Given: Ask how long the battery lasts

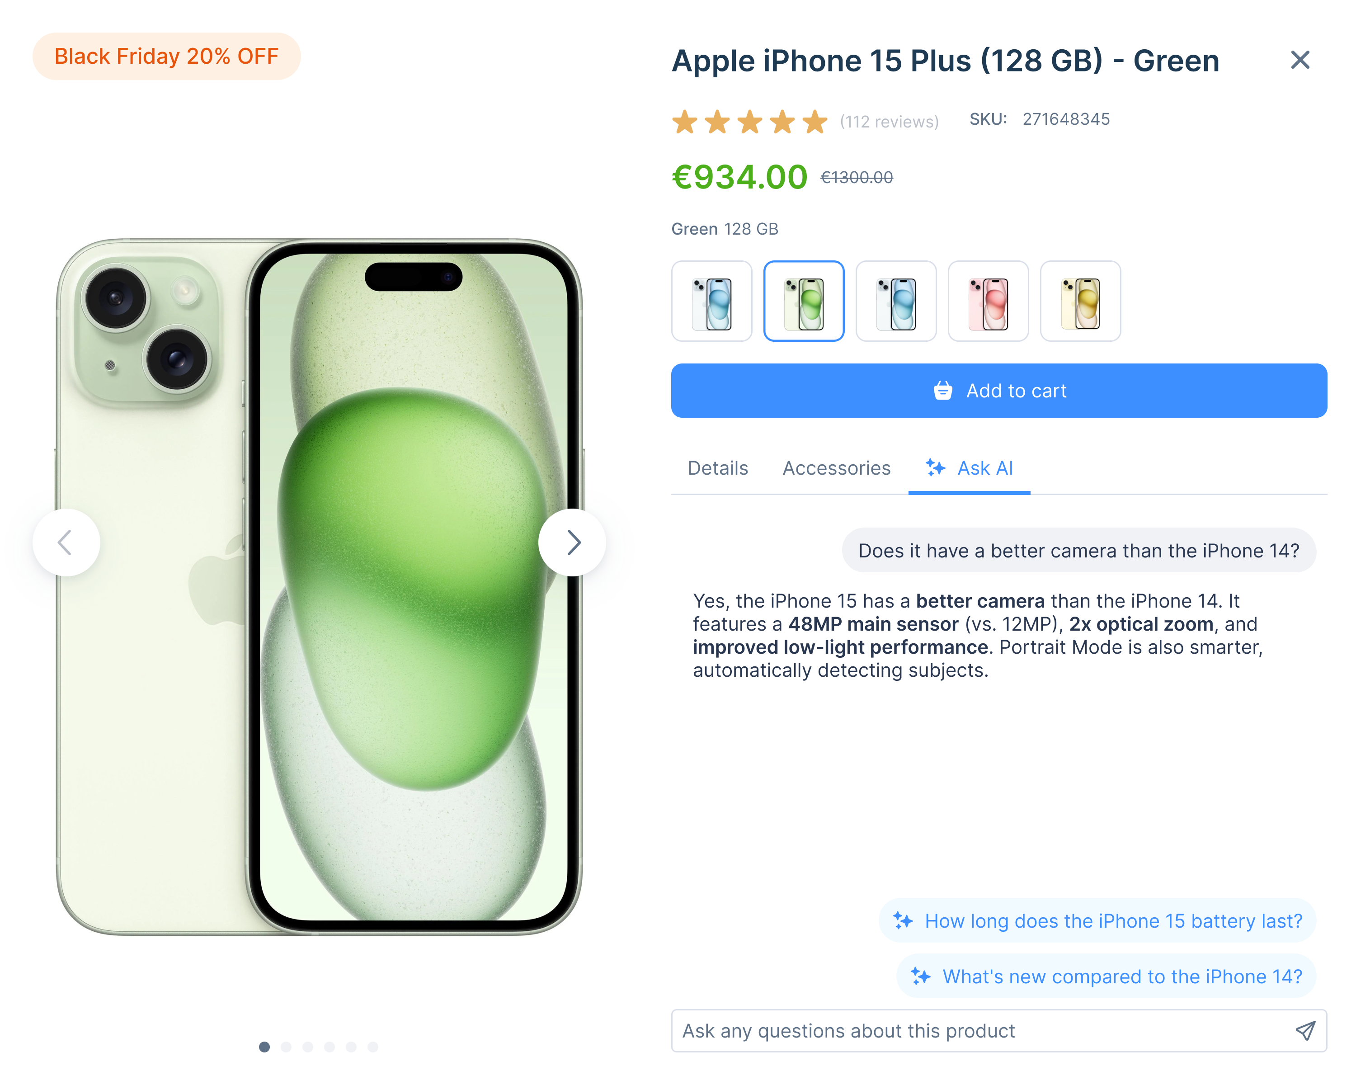Looking at the screenshot, I should click(1097, 921).
